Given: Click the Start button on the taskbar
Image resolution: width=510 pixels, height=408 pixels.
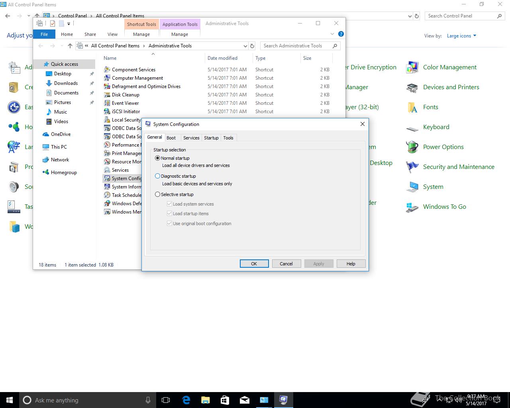Looking at the screenshot, I should [x=10, y=400].
